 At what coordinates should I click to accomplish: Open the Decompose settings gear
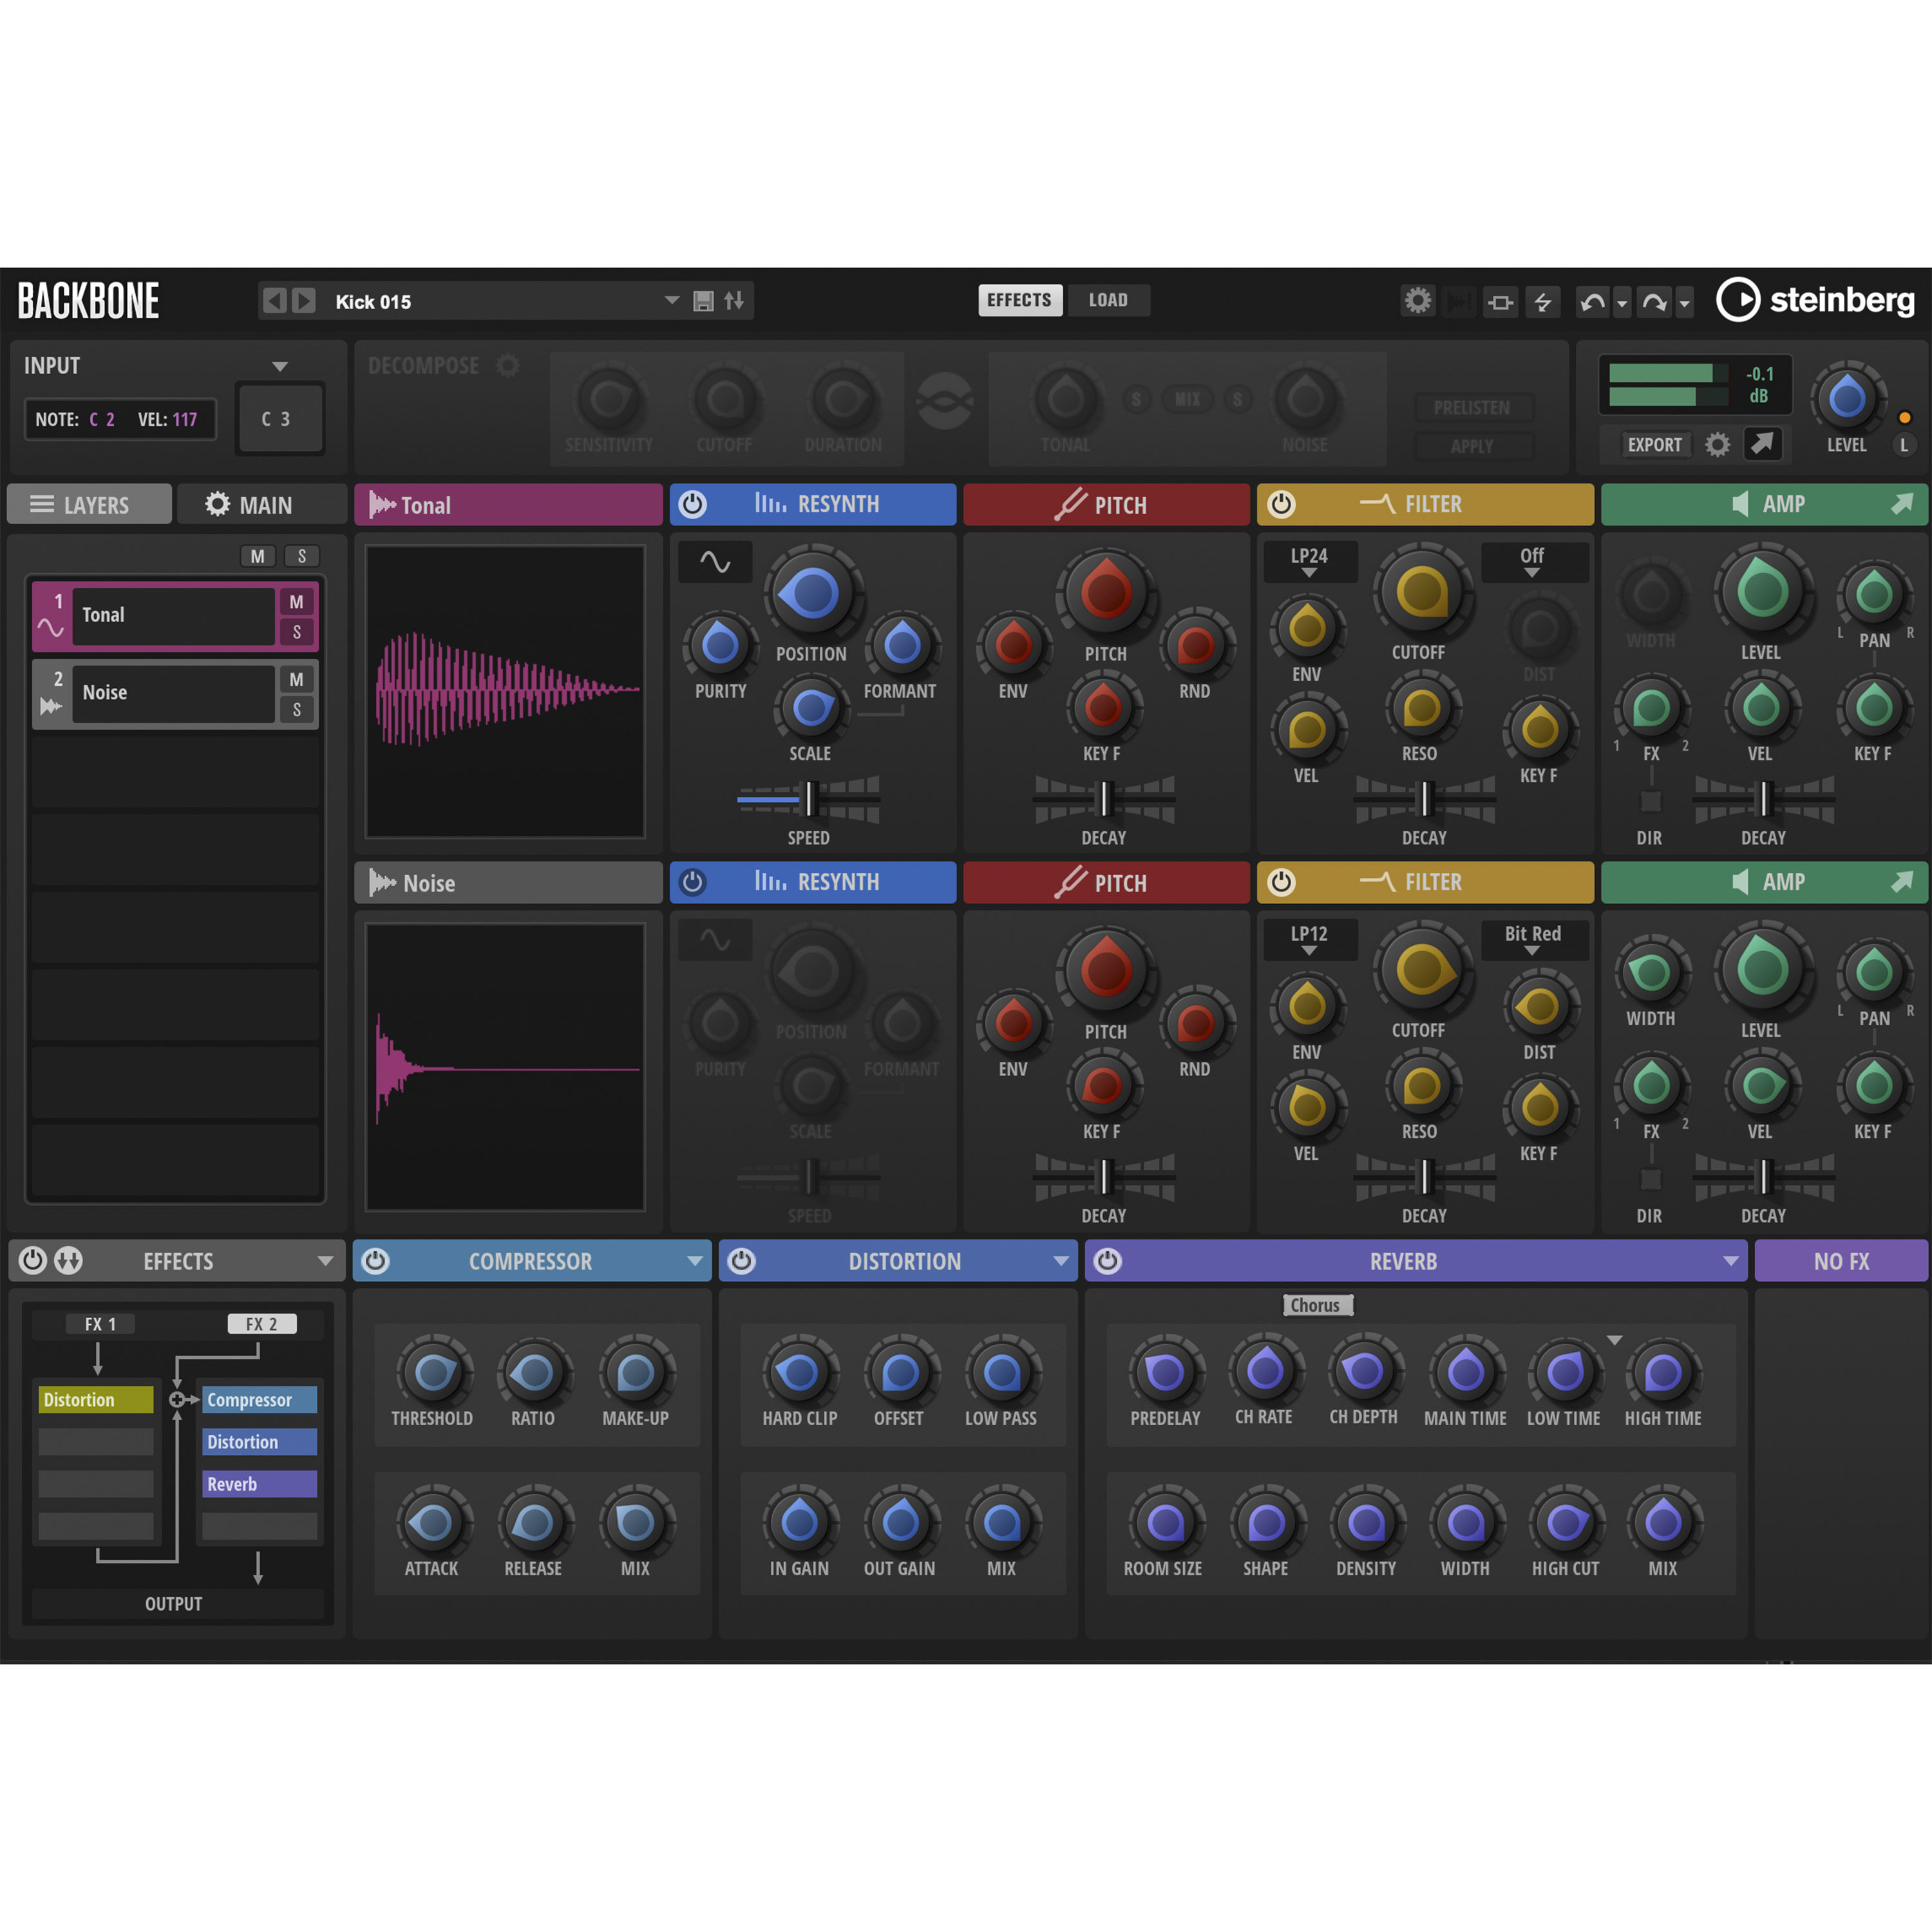(509, 366)
